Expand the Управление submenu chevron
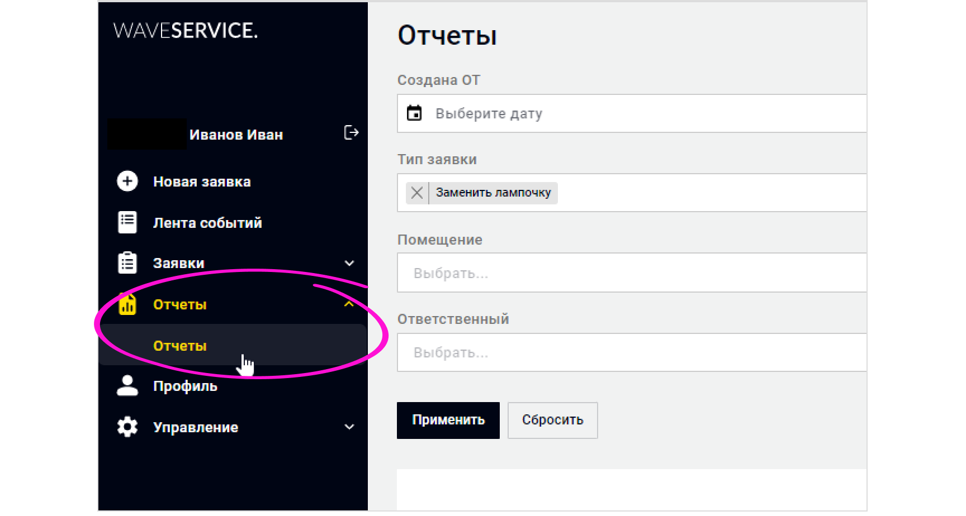Viewport: 966px width, 516px height. [x=349, y=427]
